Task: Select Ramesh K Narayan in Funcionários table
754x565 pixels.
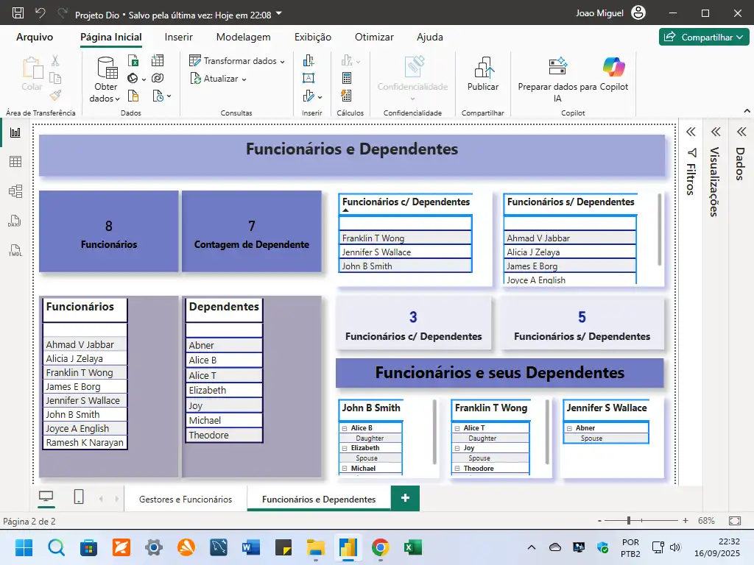Action: click(85, 442)
